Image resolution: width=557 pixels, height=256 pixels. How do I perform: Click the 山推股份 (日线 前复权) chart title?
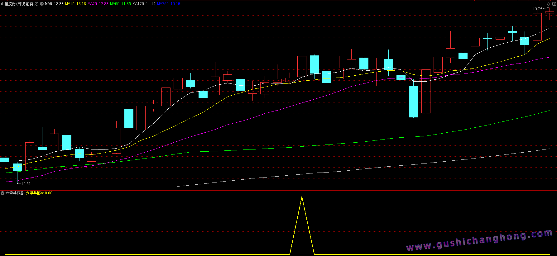20,4
